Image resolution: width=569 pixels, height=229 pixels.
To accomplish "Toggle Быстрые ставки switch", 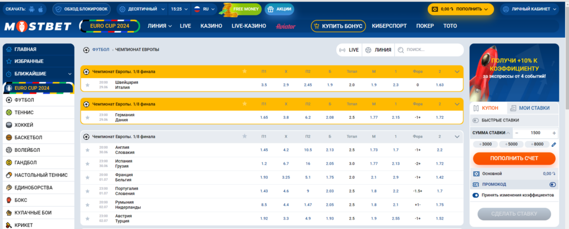I will click(476, 120).
